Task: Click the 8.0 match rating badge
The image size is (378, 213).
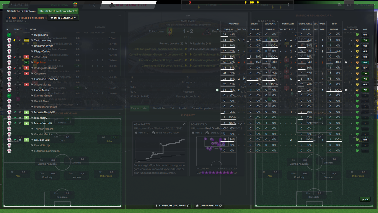Action: click(x=365, y=63)
